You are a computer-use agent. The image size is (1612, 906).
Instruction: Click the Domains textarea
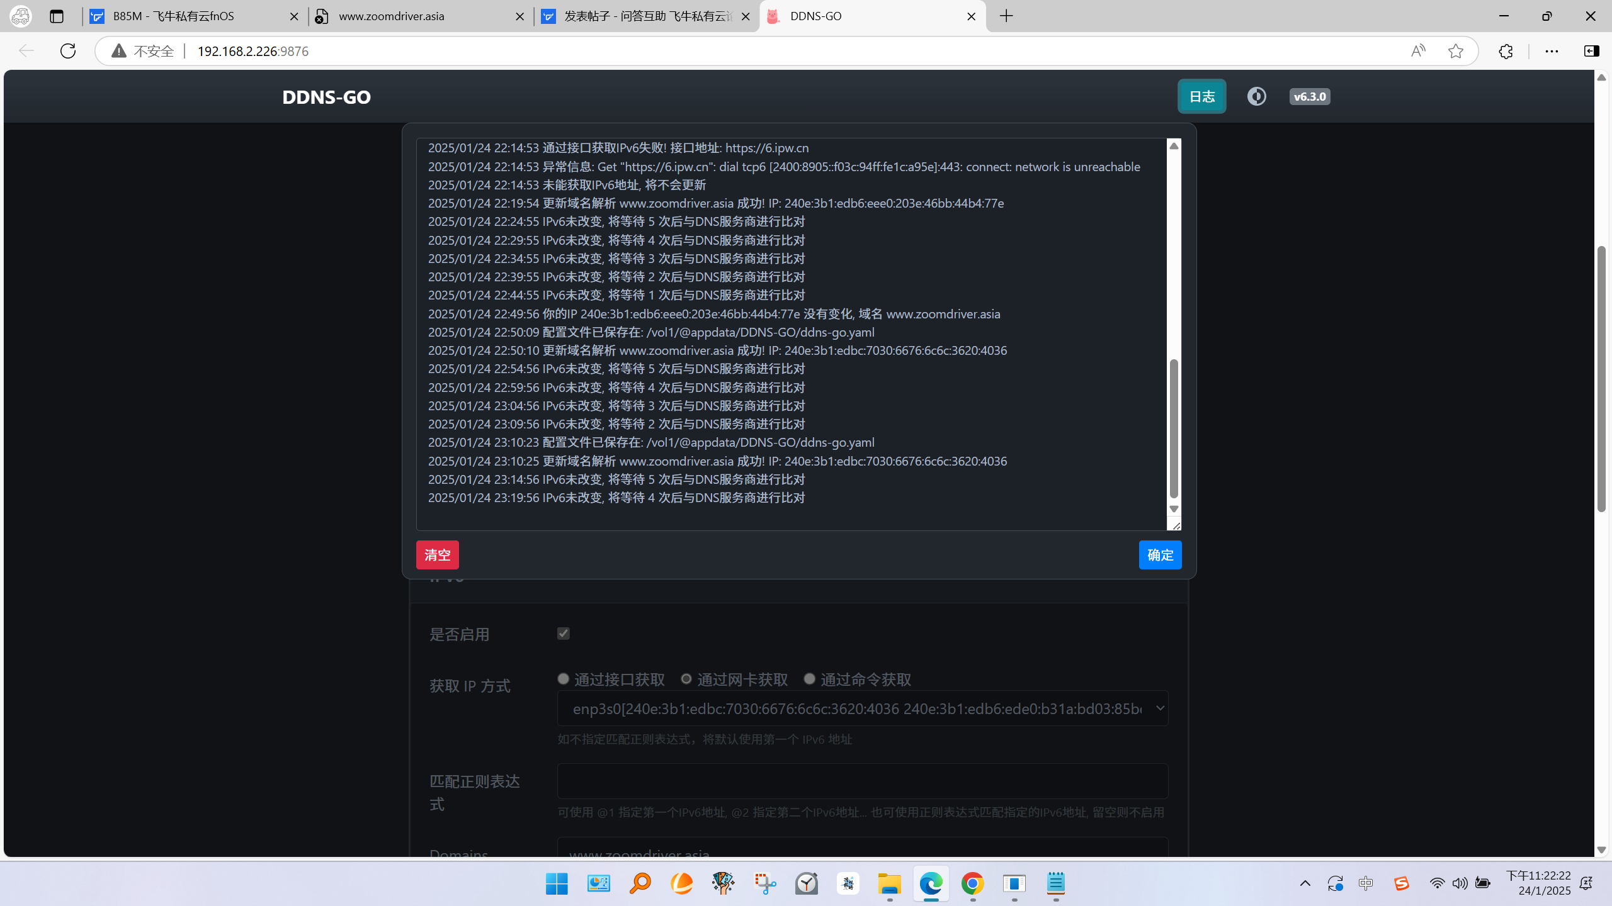click(863, 848)
